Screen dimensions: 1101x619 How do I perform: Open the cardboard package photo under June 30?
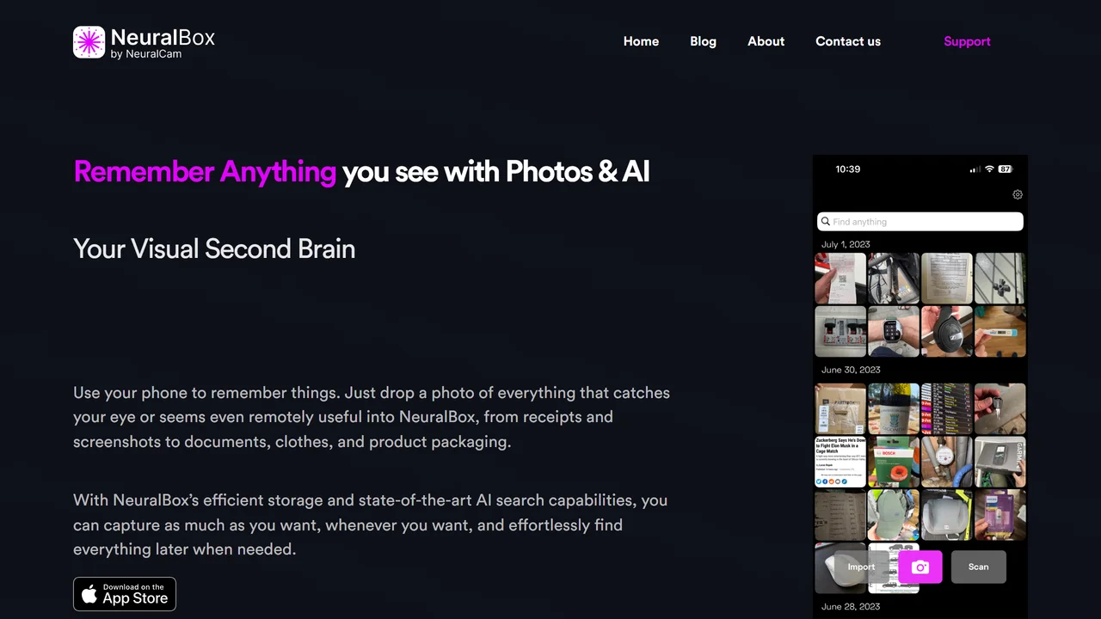coord(840,408)
